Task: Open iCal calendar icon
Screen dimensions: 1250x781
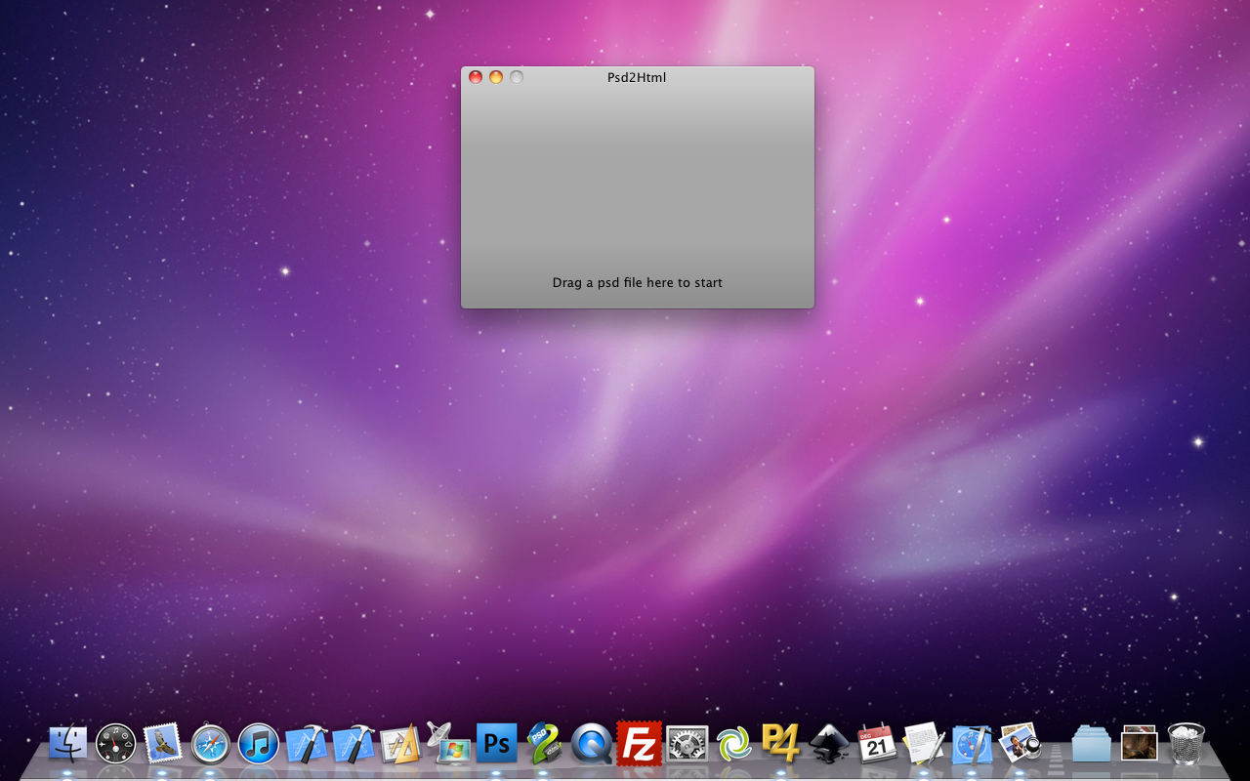Action: (877, 745)
